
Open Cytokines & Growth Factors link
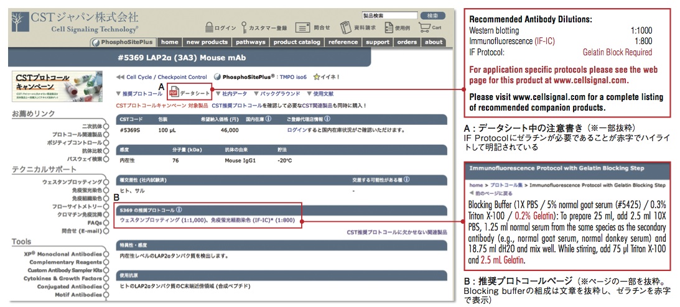pyautogui.click(x=63, y=278)
